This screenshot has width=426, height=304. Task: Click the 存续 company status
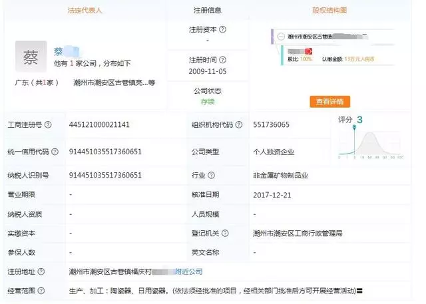point(208,102)
